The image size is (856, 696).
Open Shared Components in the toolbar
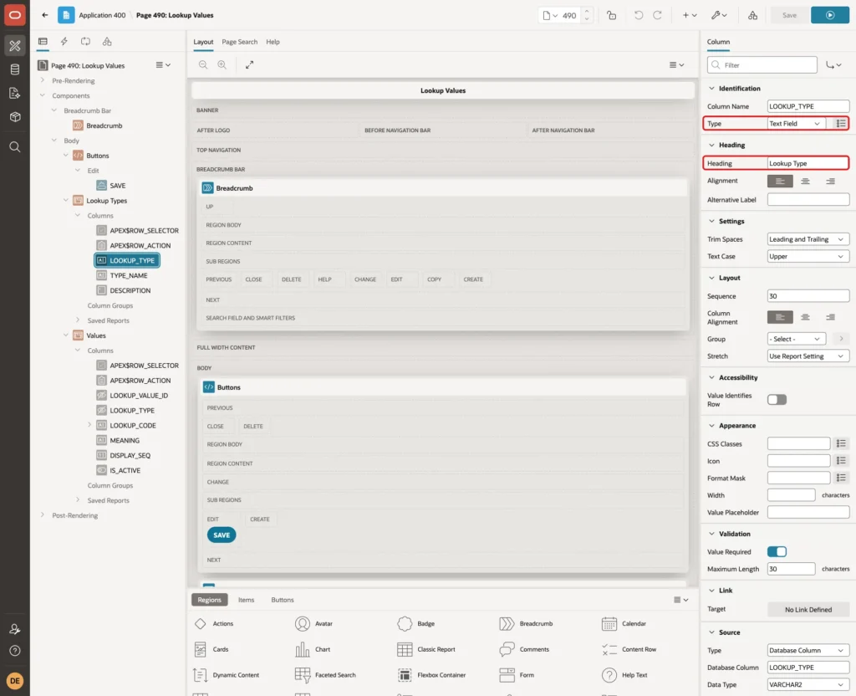click(753, 15)
